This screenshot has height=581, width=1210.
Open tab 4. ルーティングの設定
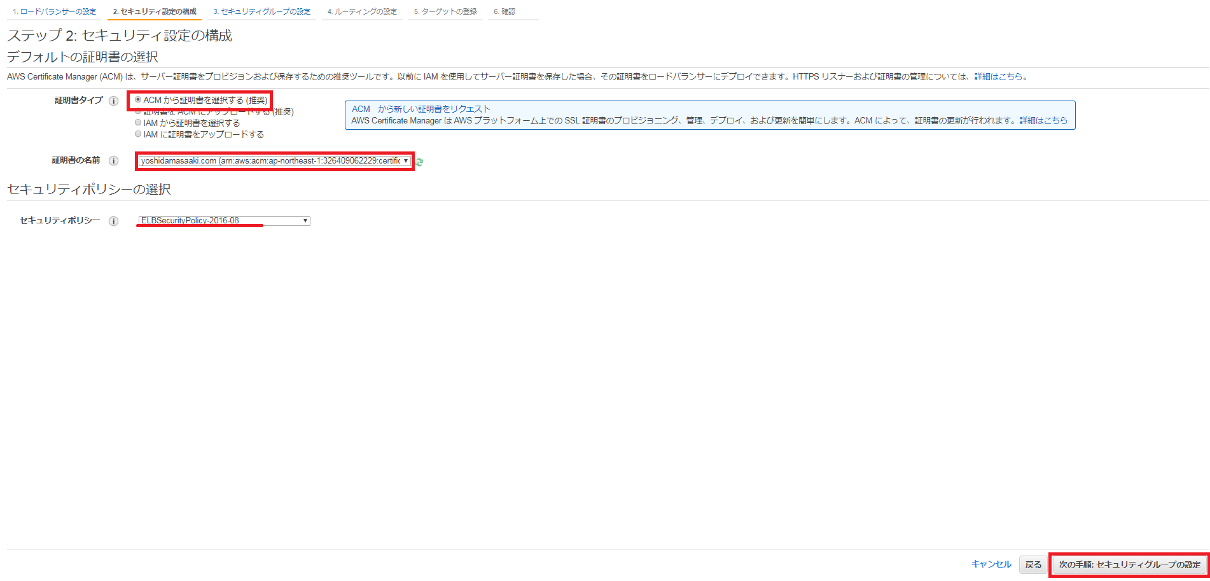pyautogui.click(x=362, y=11)
